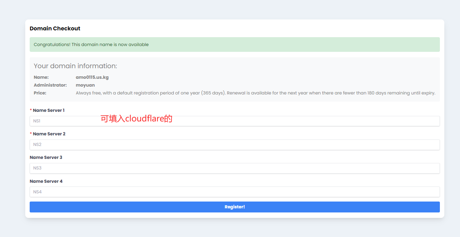The image size is (460, 237).
Task: Click the Domain Checkout heading
Action: pyautogui.click(x=55, y=28)
